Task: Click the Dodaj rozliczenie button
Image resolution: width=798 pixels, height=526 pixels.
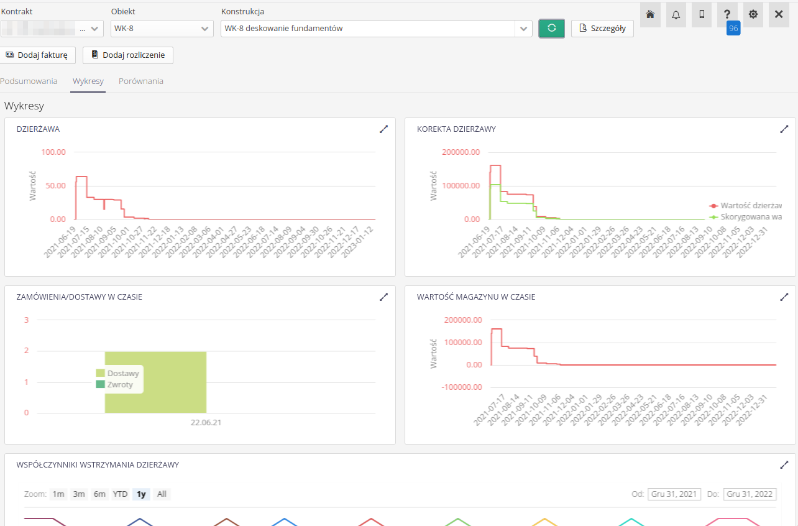Action: pyautogui.click(x=127, y=55)
